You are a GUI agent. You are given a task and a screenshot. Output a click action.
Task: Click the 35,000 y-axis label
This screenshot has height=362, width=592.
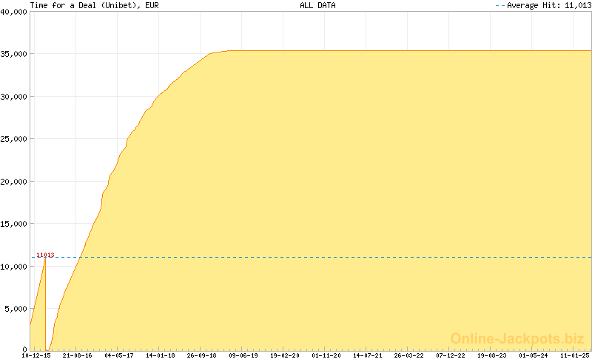(14, 54)
